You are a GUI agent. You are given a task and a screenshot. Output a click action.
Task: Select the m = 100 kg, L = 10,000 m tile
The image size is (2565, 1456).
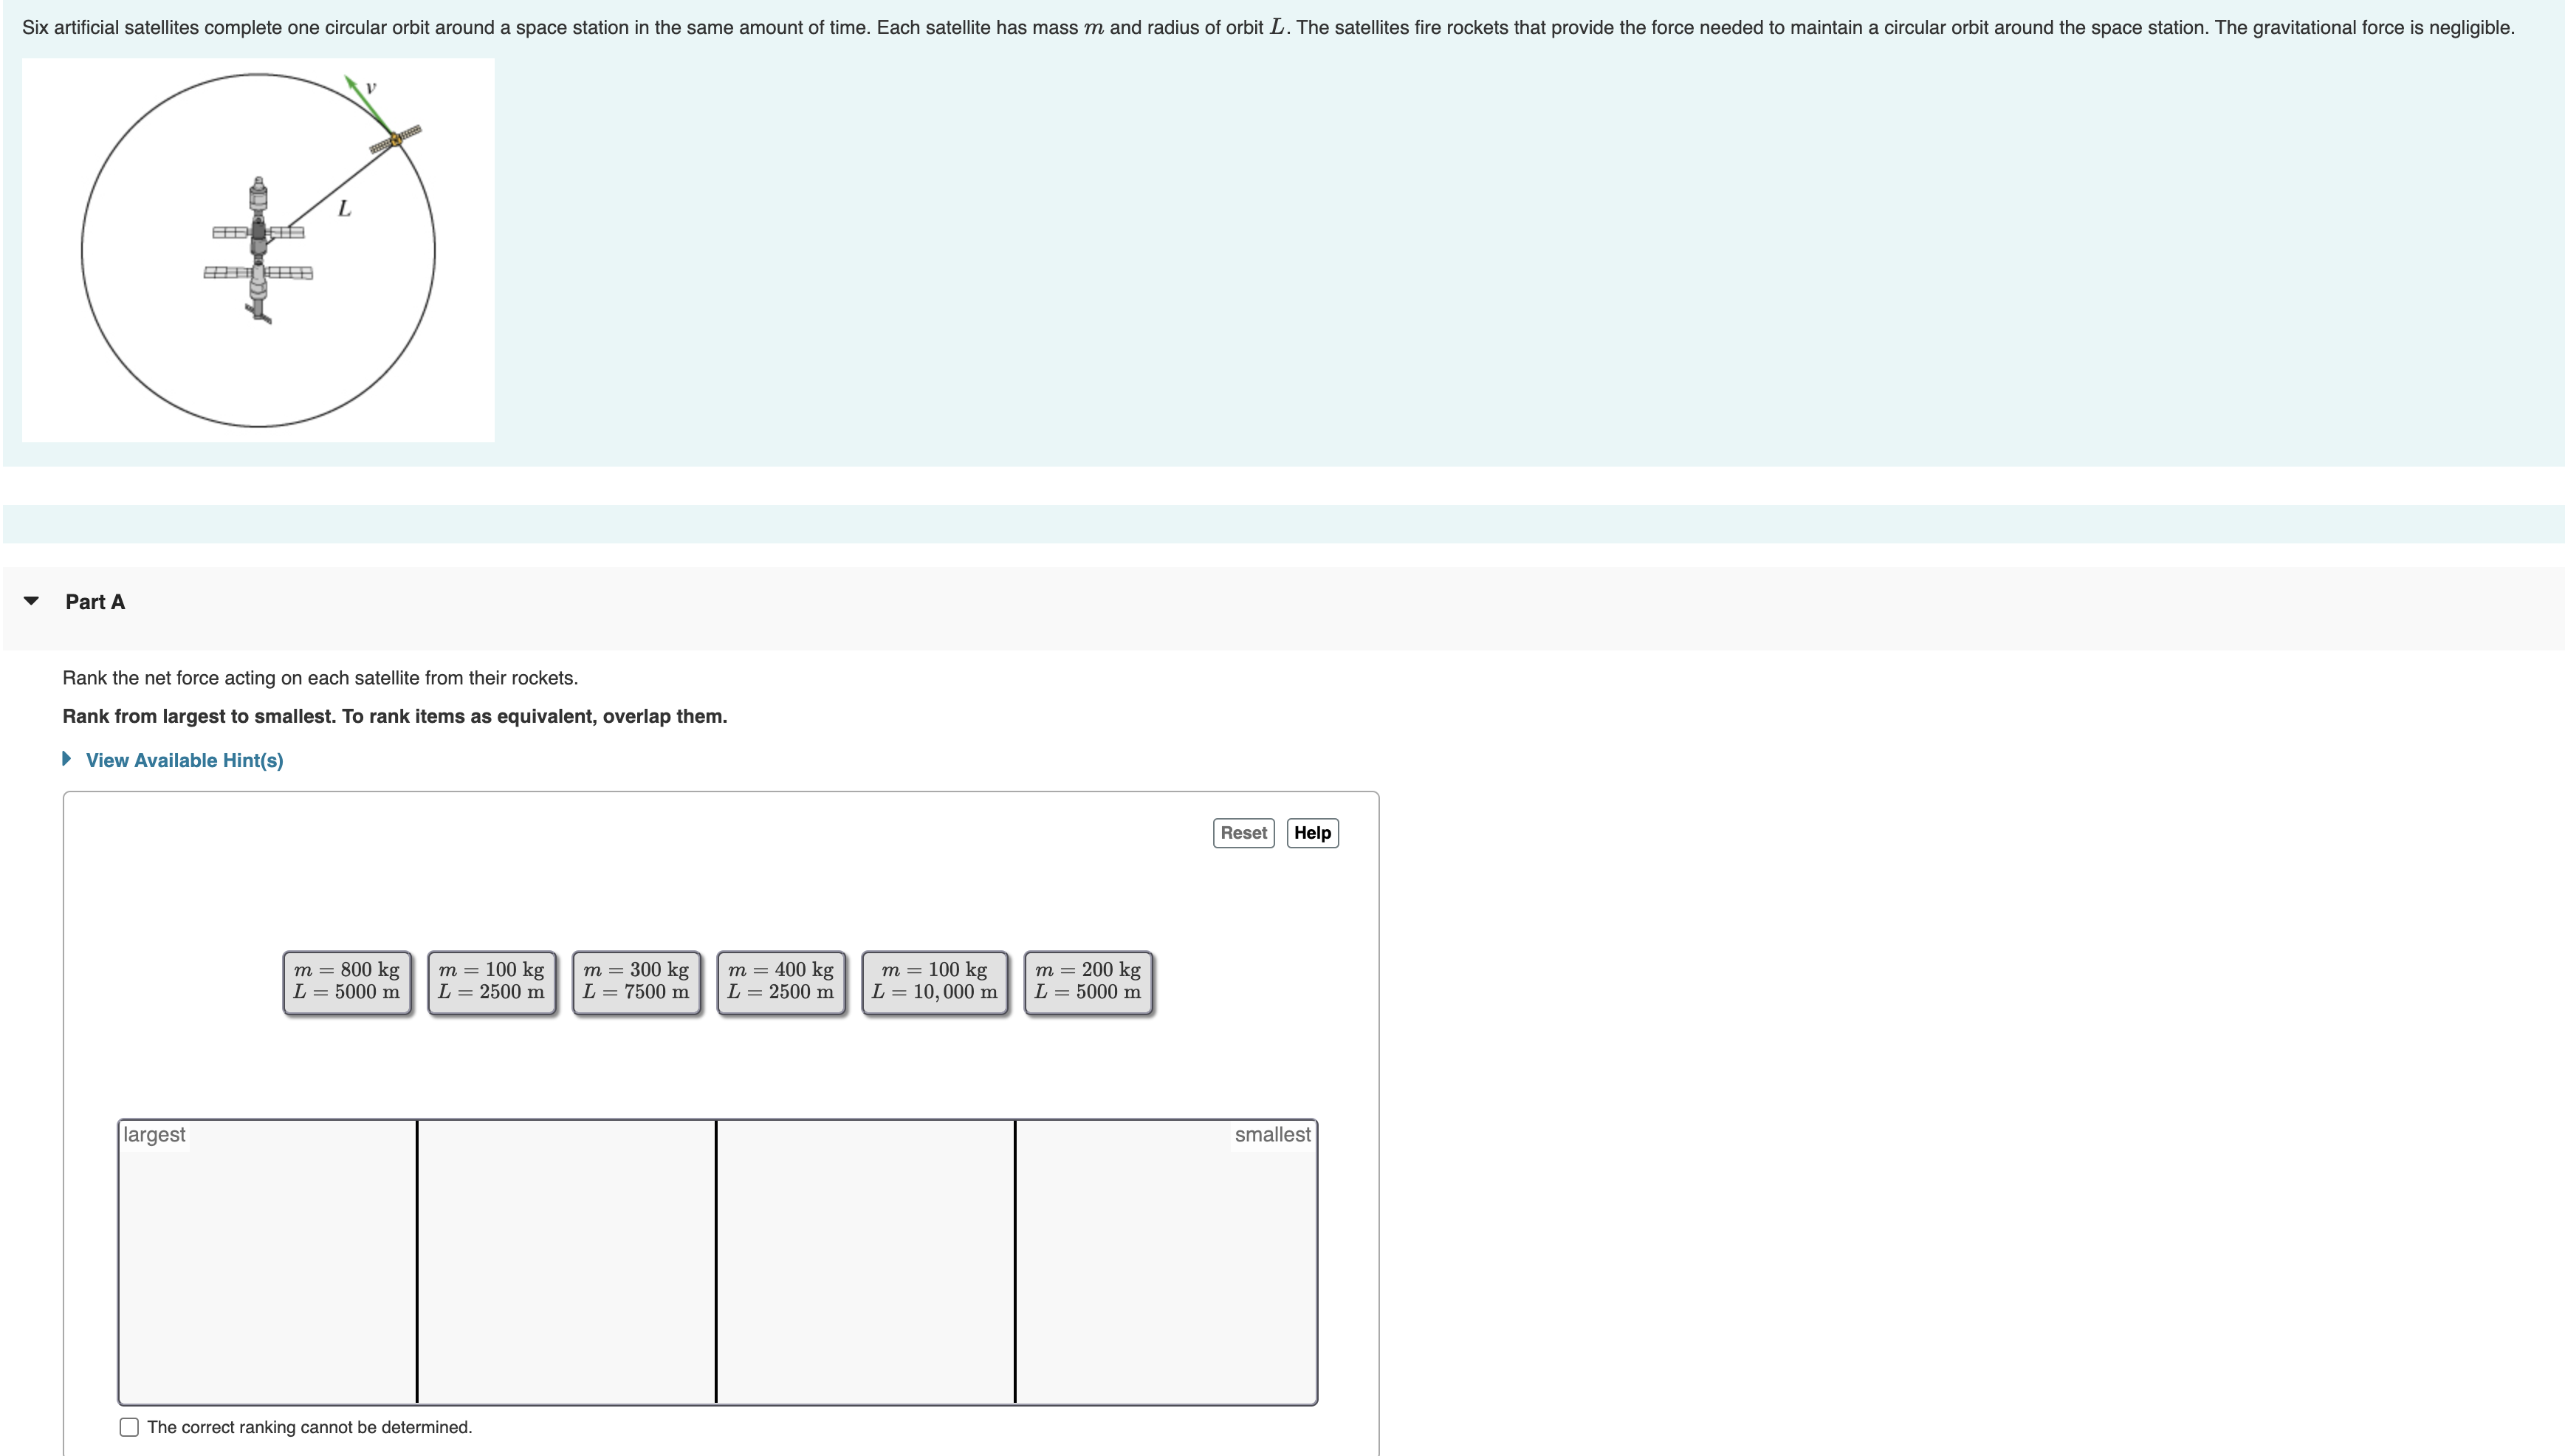pyautogui.click(x=934, y=982)
